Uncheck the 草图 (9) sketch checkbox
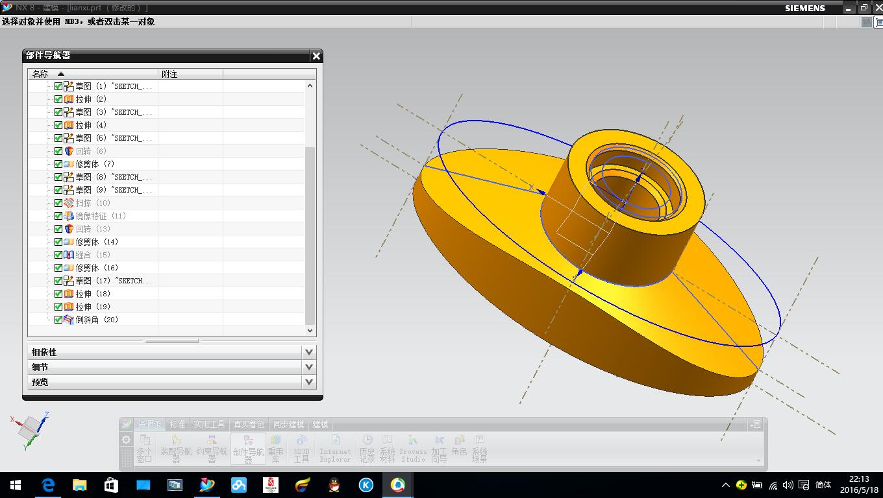The width and height of the screenshot is (883, 498). coord(58,190)
